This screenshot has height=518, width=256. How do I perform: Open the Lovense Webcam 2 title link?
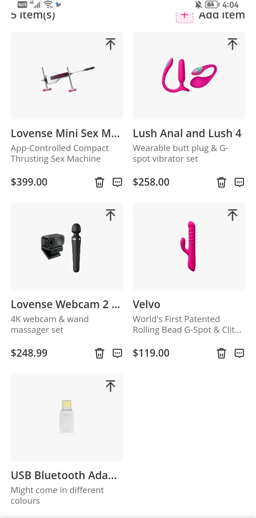65,304
